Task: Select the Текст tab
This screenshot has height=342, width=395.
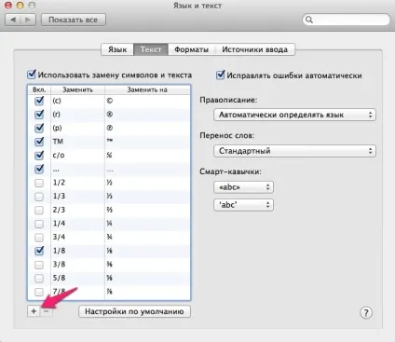Action: click(151, 49)
